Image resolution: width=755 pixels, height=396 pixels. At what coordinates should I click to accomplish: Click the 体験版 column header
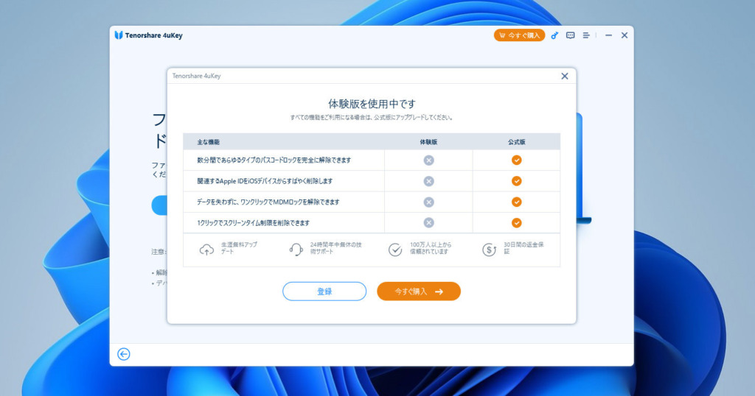pyautogui.click(x=428, y=142)
